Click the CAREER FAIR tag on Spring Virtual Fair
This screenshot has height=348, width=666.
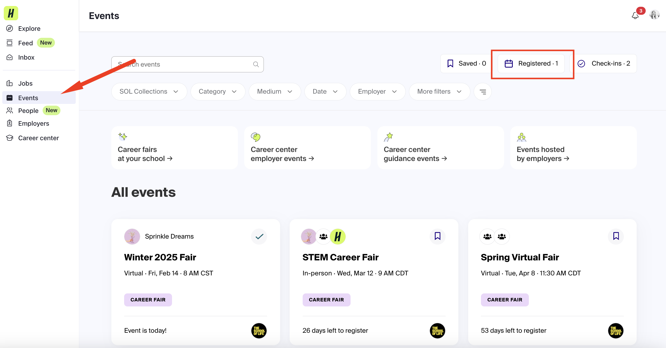tap(505, 300)
